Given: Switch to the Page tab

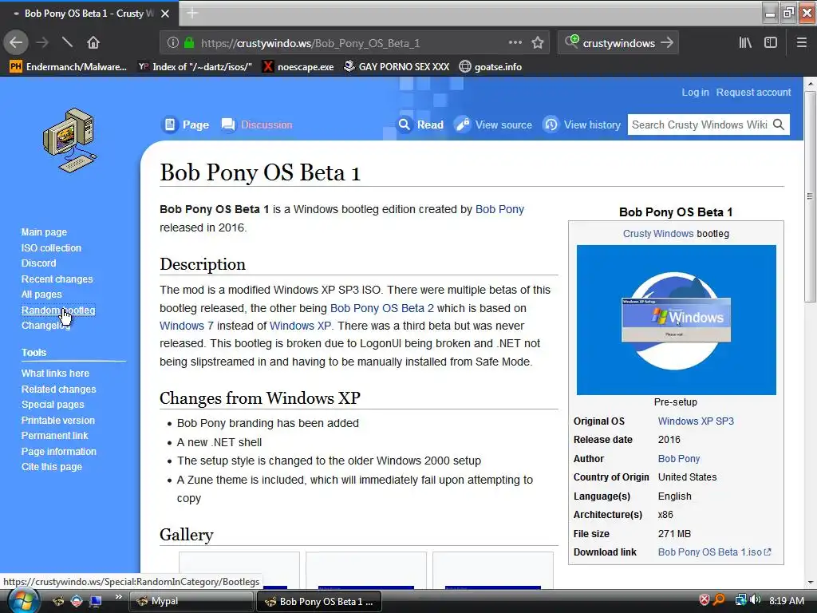Looking at the screenshot, I should pyautogui.click(x=186, y=125).
